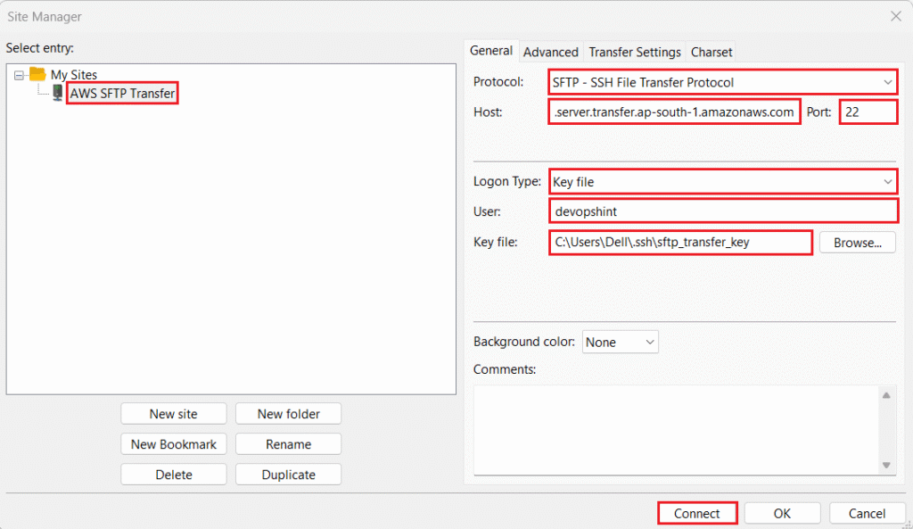Image resolution: width=913 pixels, height=529 pixels.
Task: Add a New Bookmark
Action: 173,443
